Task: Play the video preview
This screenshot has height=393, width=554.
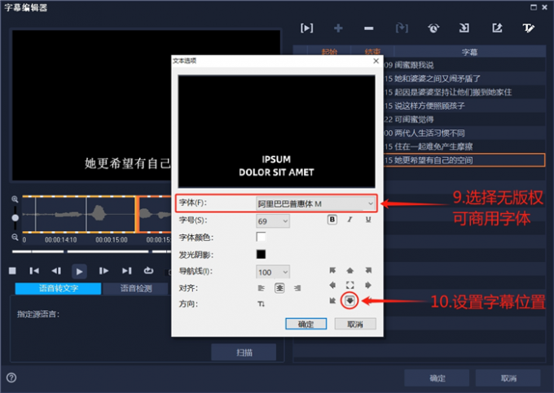Action: point(79,271)
